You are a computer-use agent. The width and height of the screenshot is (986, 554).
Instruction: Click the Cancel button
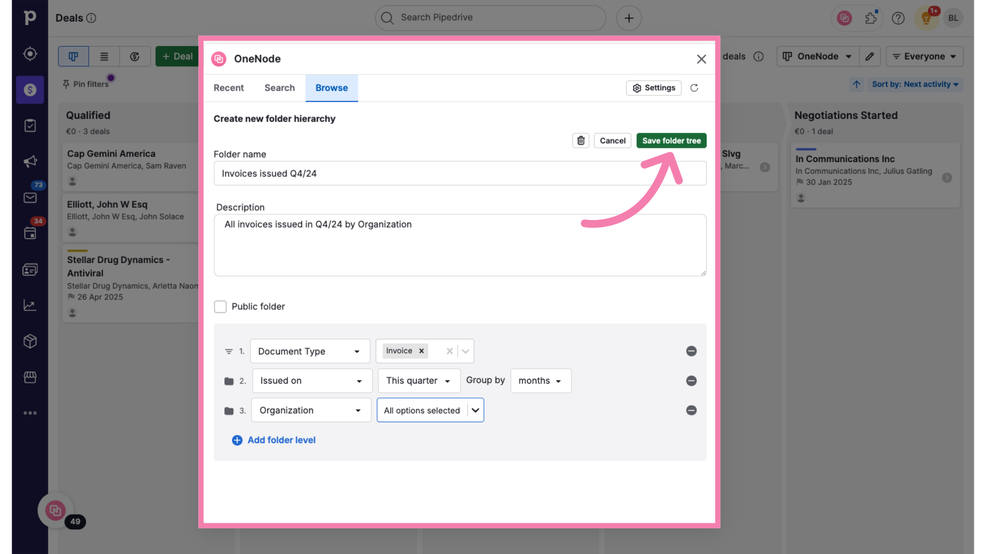pyautogui.click(x=612, y=140)
